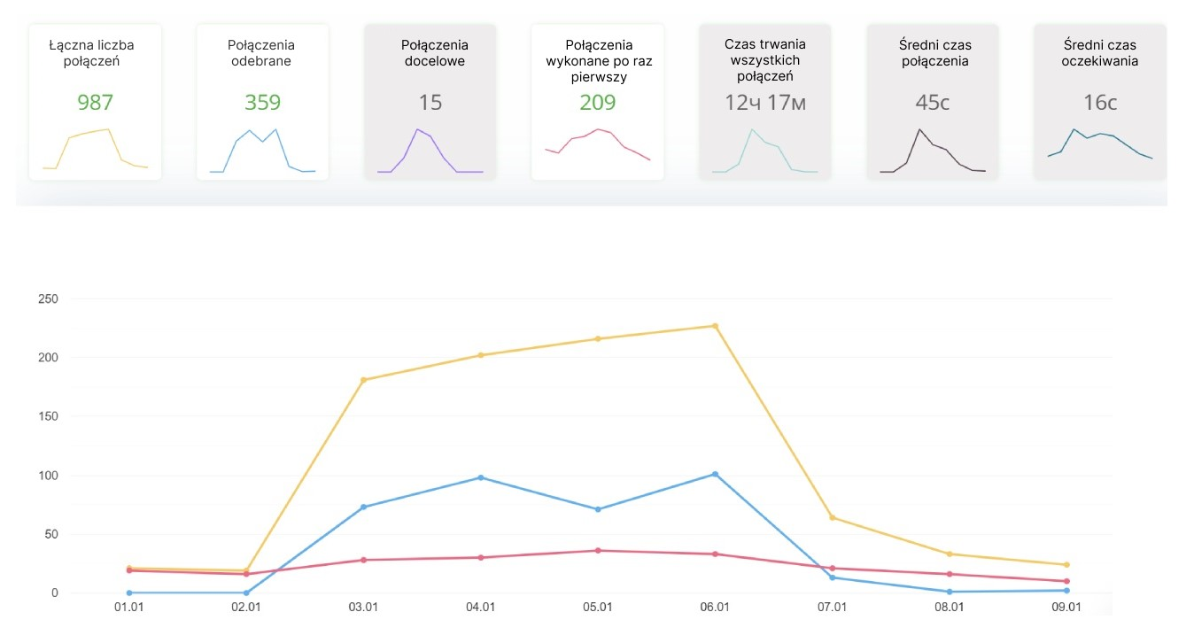Click the 100 y-axis label
Image resolution: width=1194 pixels, height=643 pixels.
49,475
